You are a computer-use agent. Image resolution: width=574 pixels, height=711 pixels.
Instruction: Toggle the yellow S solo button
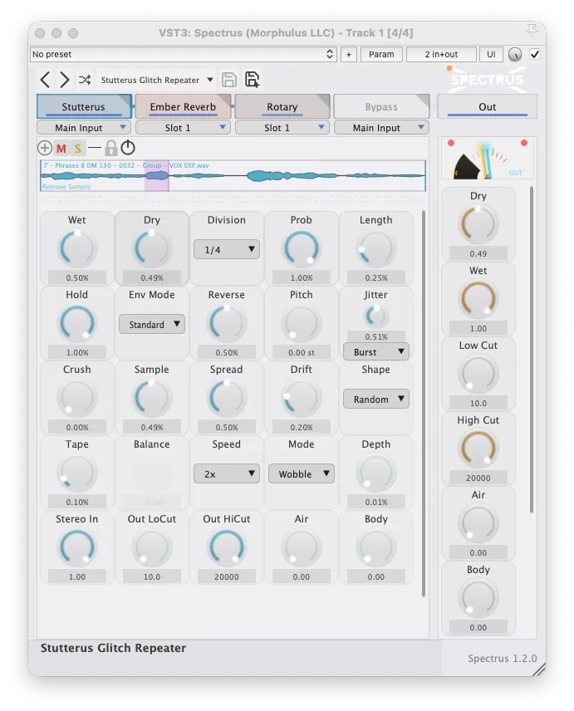tap(78, 149)
